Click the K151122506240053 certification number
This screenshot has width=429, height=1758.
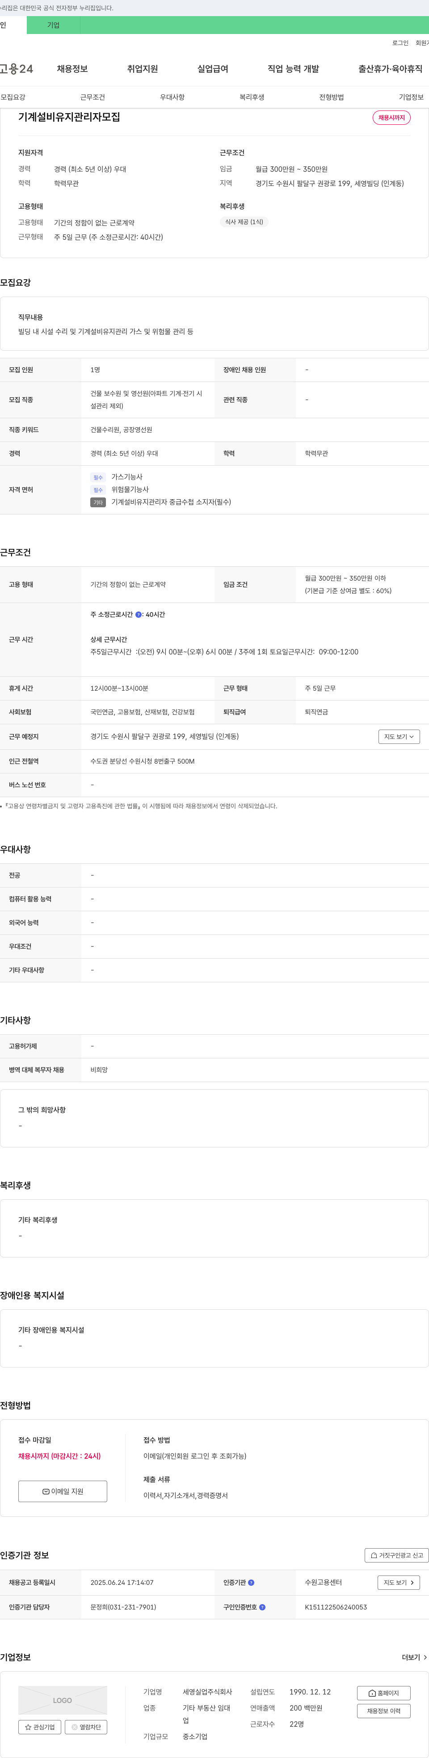(x=336, y=1607)
